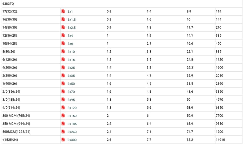The height and width of the screenshot is (144, 245).
Task: Click the PDF icon next to 3x300
Action: point(63,140)
